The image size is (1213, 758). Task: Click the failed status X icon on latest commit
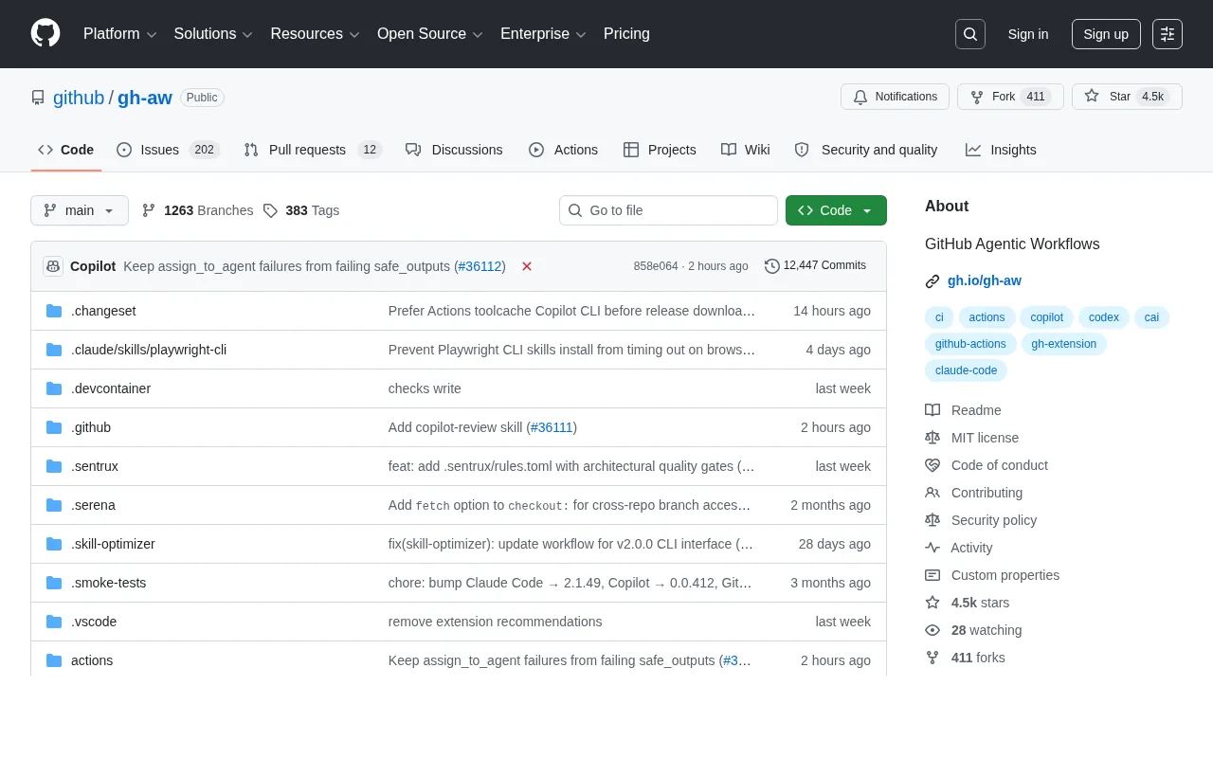point(527,266)
